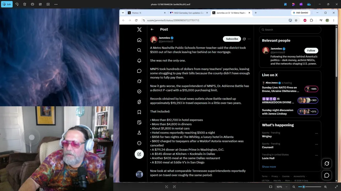The width and height of the screenshot is (341, 191).
Task: Open Chat bubble icon in X sidebar
Action: tap(139, 71)
